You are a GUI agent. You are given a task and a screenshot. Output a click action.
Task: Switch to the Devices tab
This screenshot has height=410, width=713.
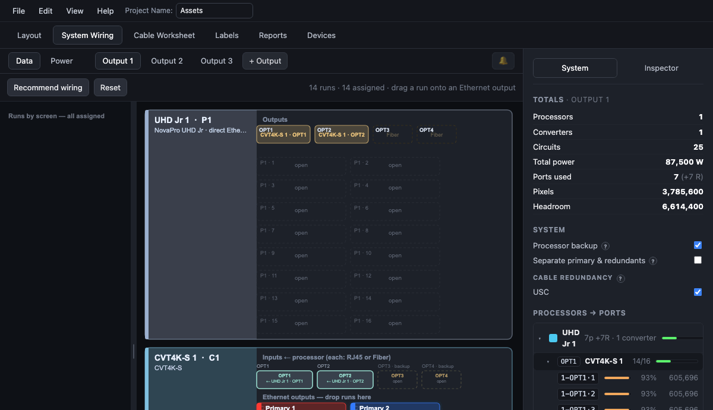click(x=321, y=35)
